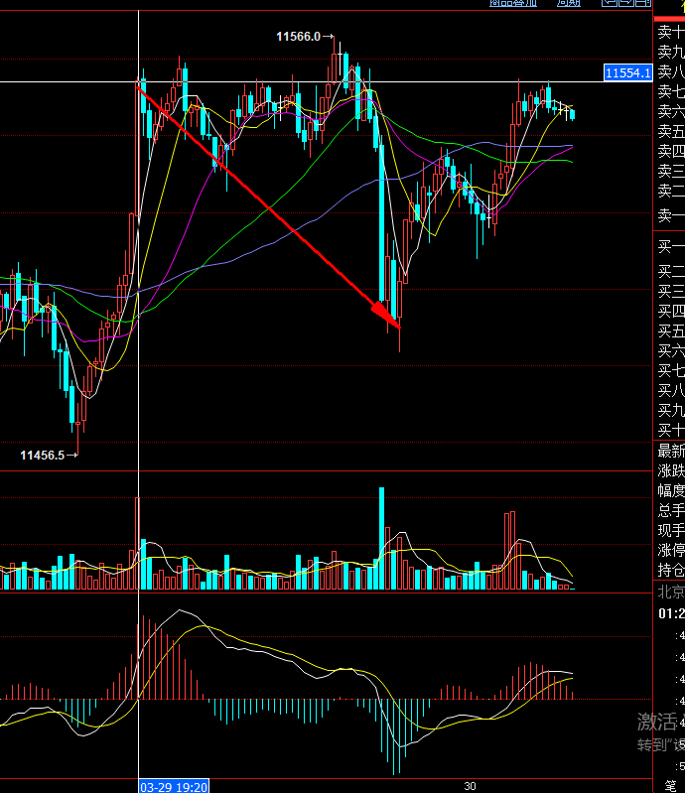Image resolution: width=685 pixels, height=793 pixels.
Task: Select the 卖四 row in the order book
Action: click(671, 151)
